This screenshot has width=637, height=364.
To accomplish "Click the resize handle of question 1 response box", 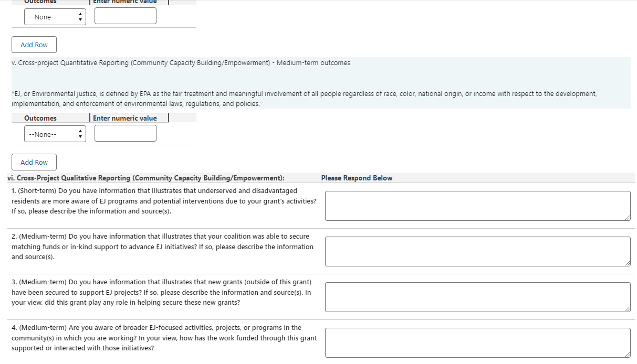I will tap(628, 218).
